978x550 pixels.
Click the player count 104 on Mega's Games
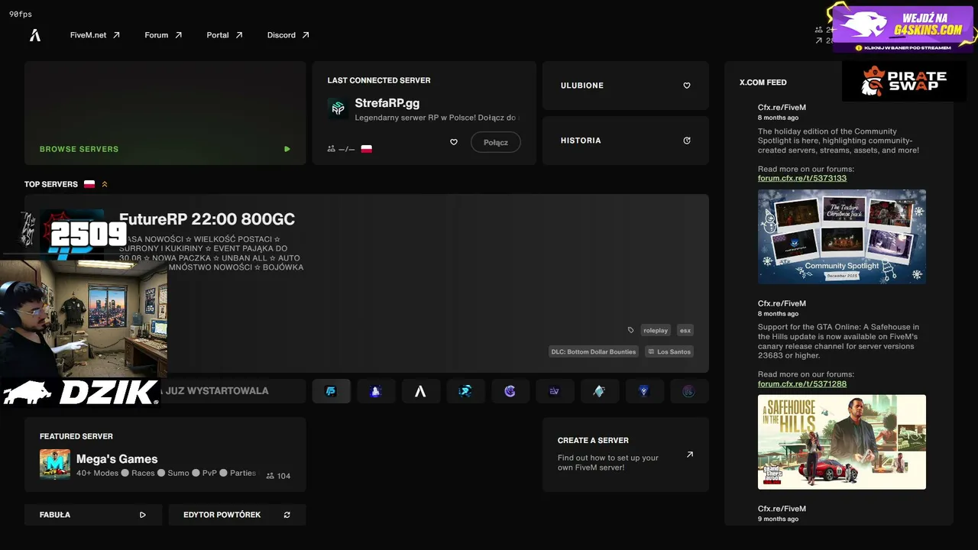[278, 476]
